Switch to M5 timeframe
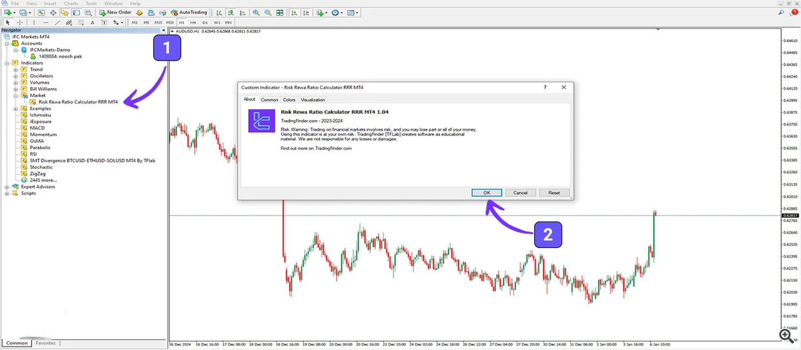Viewport: 801px width, 350px height. (x=146, y=22)
